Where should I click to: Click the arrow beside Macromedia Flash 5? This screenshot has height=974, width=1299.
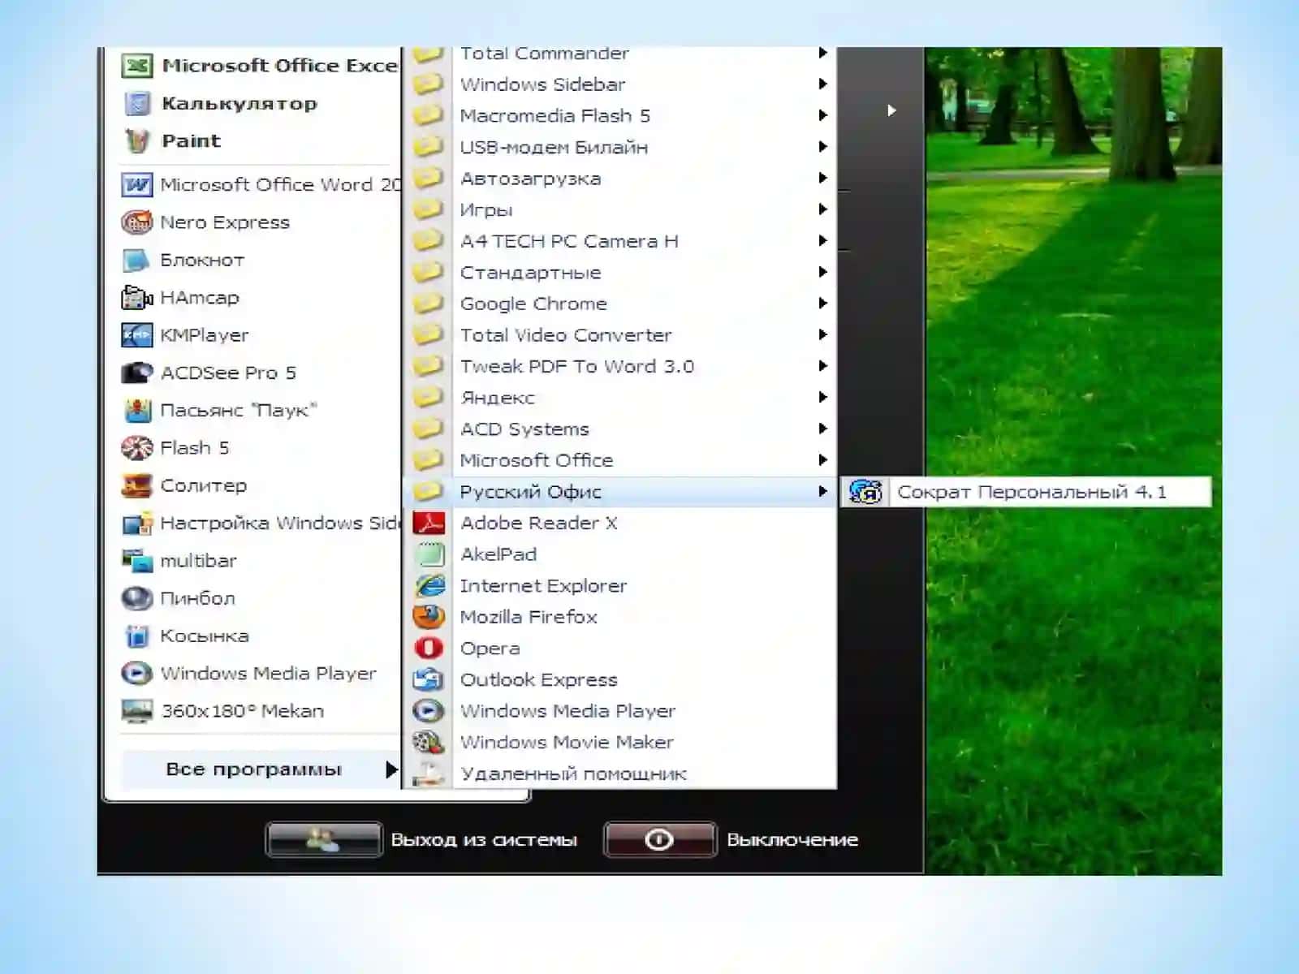(822, 115)
